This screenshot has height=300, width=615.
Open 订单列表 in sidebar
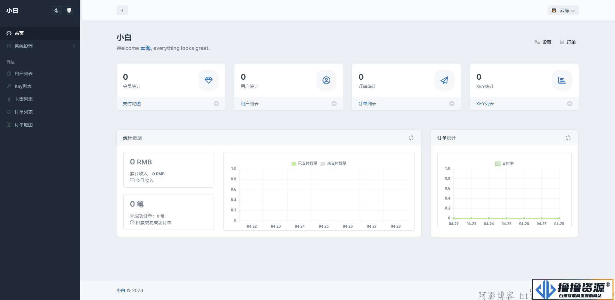[x=40, y=112]
